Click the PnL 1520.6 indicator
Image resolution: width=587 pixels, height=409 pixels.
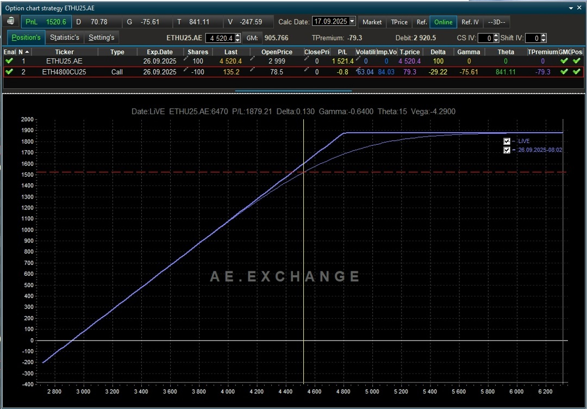(x=46, y=22)
